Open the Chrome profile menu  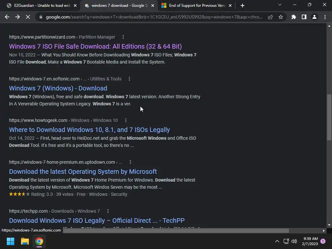tap(314, 17)
